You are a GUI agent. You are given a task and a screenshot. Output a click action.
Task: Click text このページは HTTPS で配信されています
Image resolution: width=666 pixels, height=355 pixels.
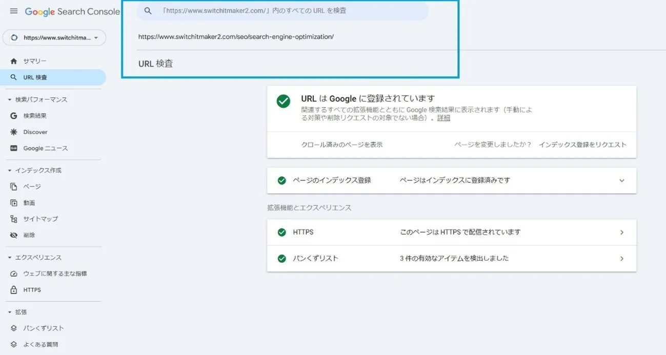click(x=460, y=232)
